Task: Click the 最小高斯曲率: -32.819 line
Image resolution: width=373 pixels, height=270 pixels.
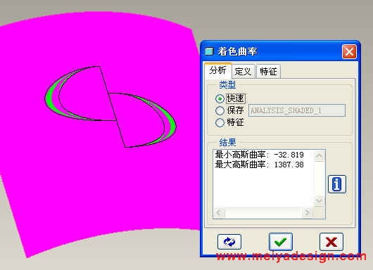Action: coord(259,155)
